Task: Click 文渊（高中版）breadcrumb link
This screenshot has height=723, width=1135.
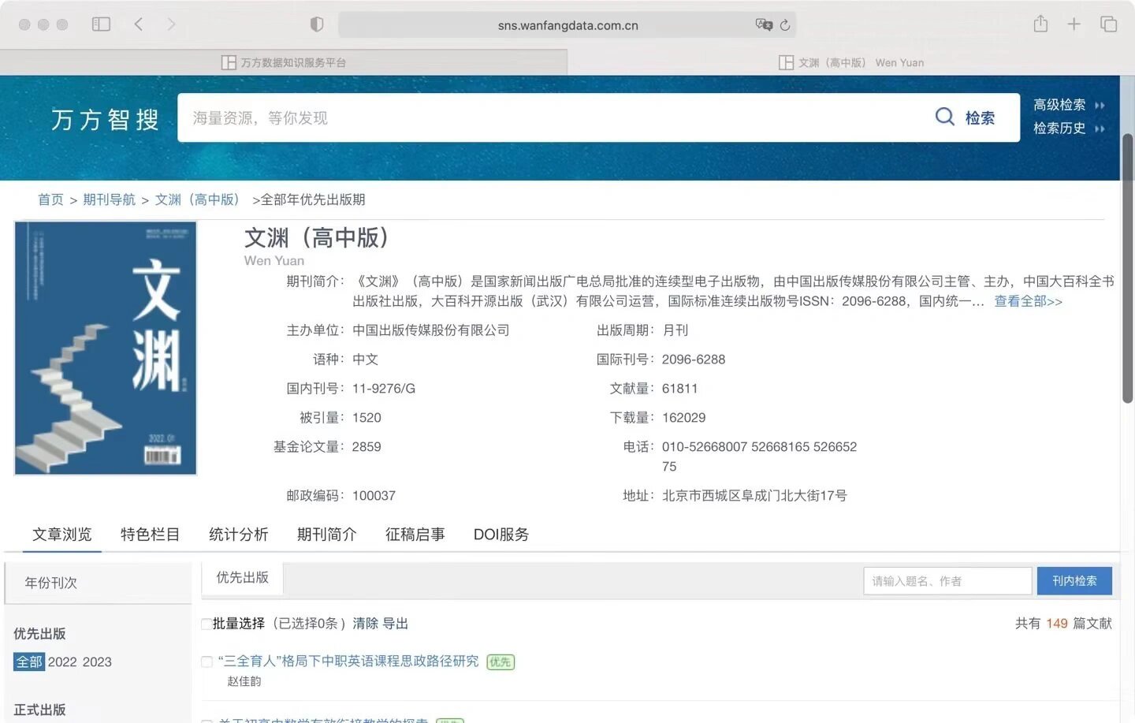Action: (197, 199)
